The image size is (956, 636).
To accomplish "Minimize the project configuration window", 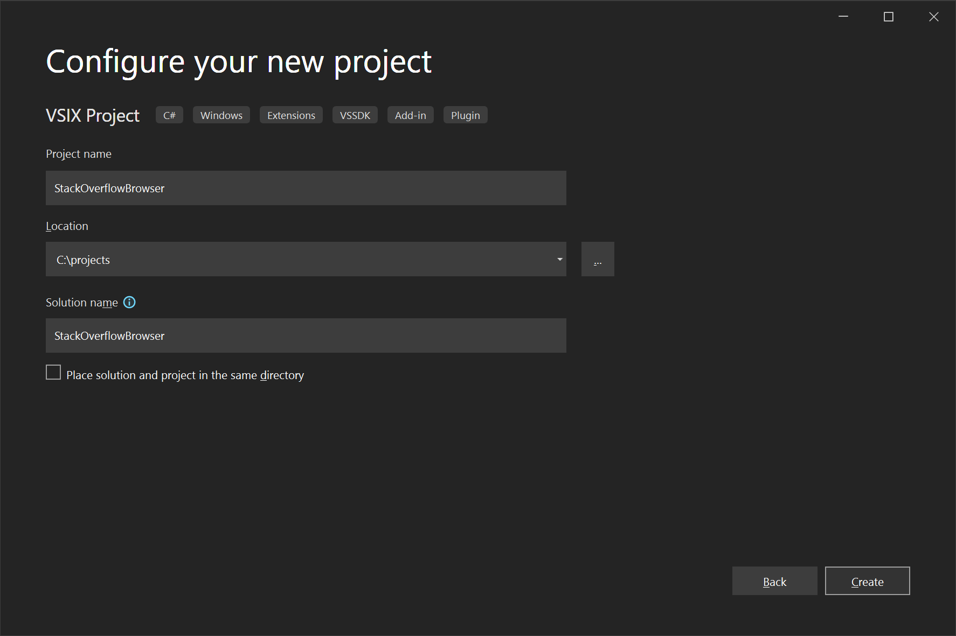I will coord(843,16).
